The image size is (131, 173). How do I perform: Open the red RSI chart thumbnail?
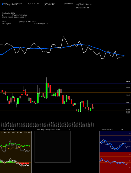[115, 163]
